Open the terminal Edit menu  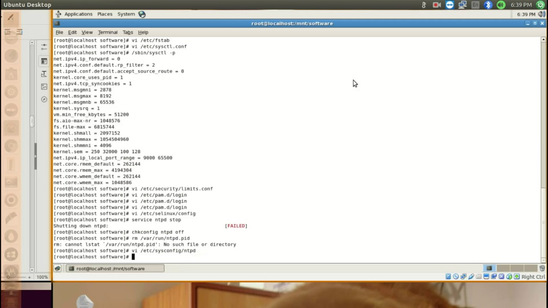(72, 33)
